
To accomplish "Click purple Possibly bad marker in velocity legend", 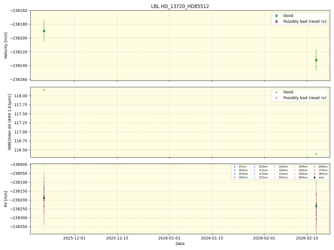I will [276, 21].
